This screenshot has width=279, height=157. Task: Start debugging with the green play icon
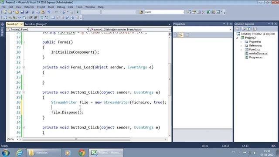pos(78,12)
